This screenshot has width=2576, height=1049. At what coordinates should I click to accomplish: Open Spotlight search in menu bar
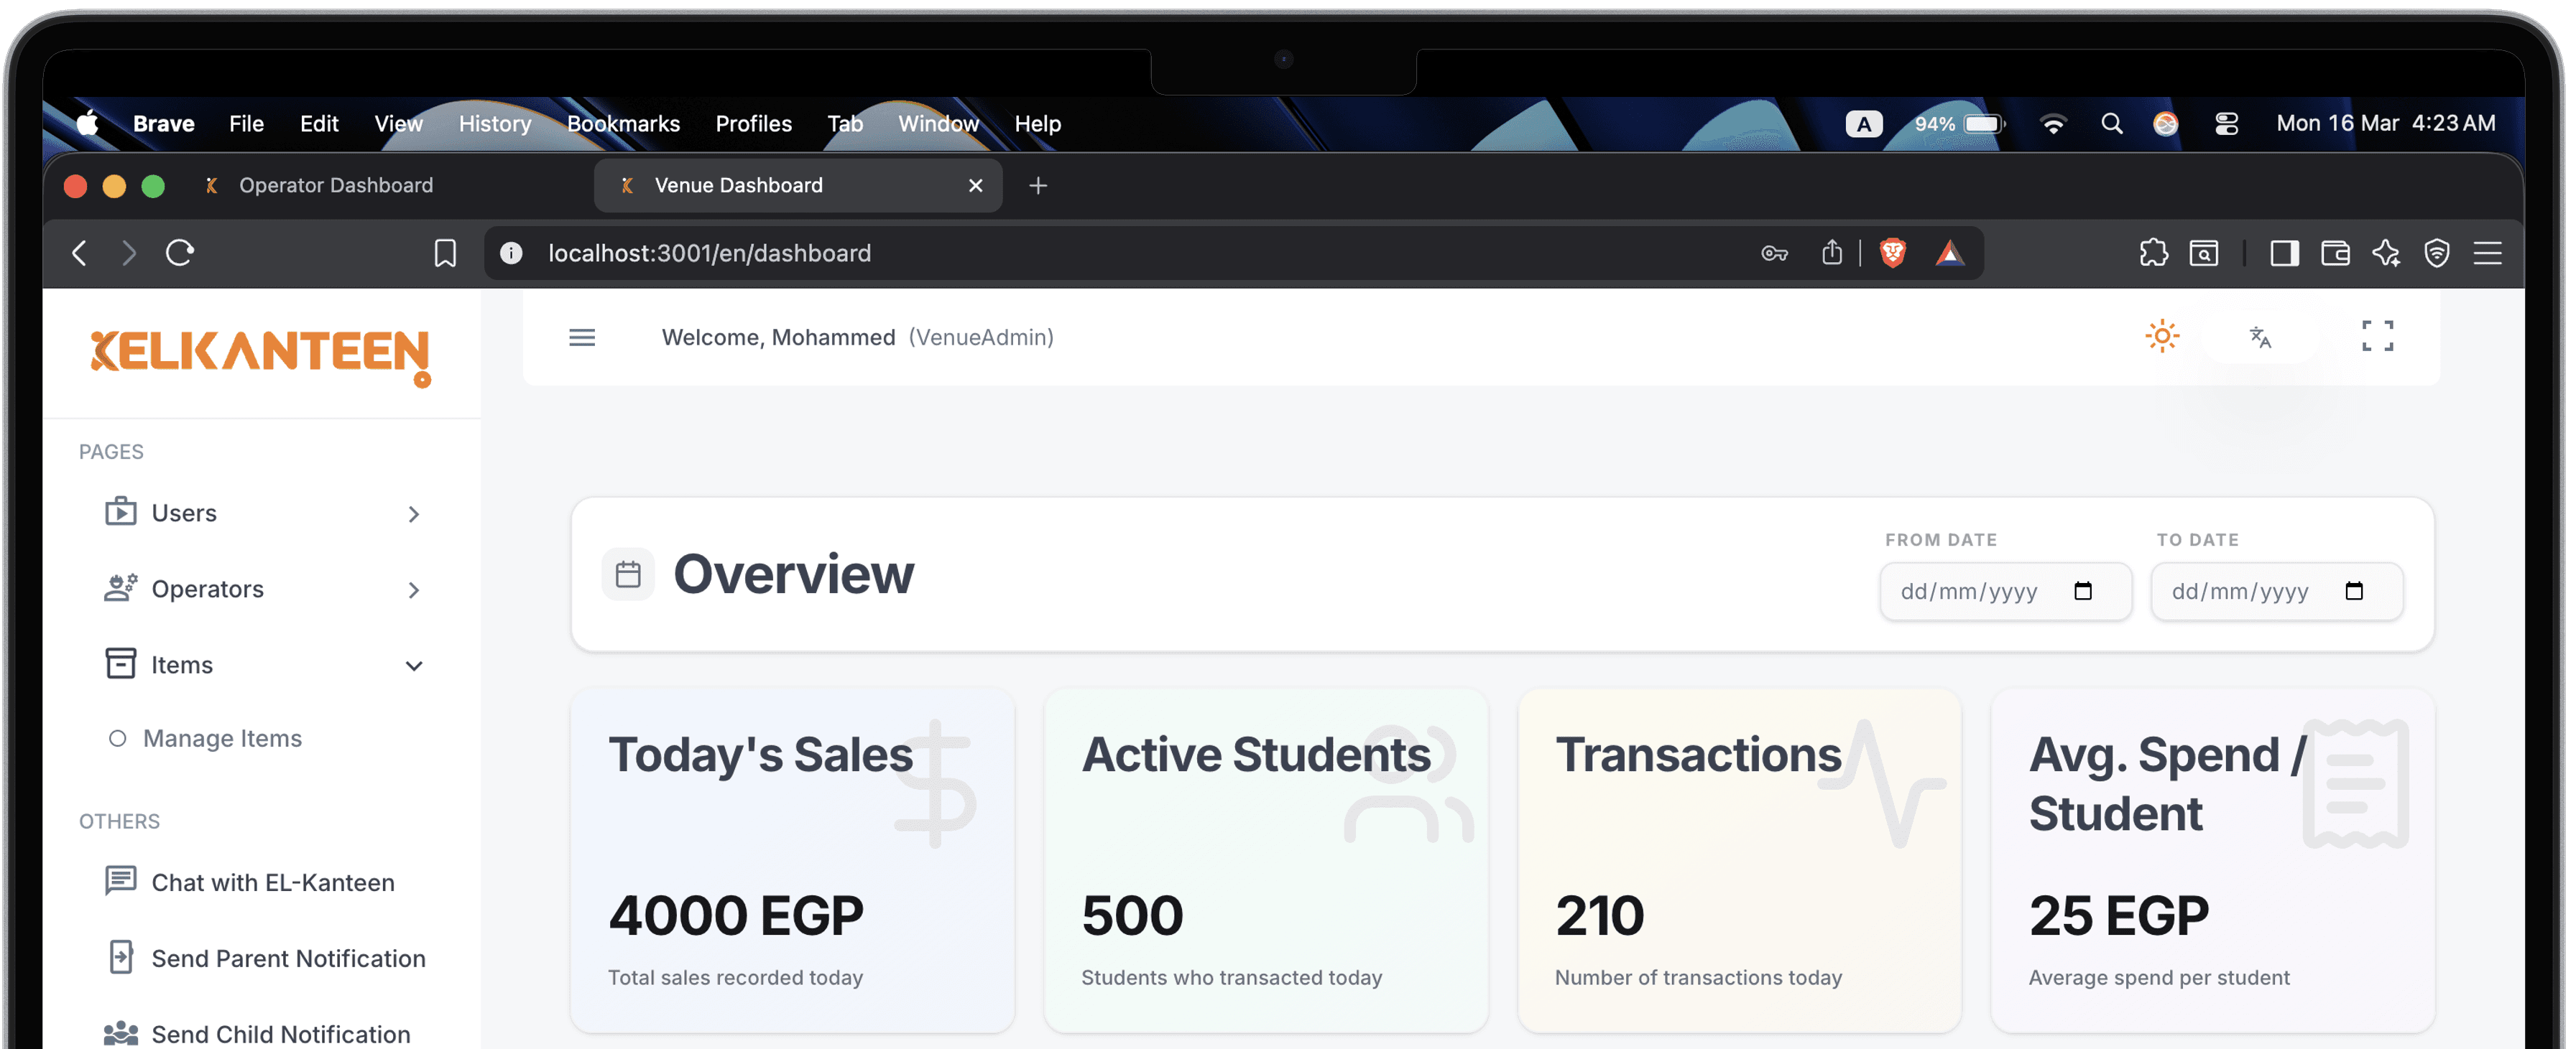(x=2111, y=124)
